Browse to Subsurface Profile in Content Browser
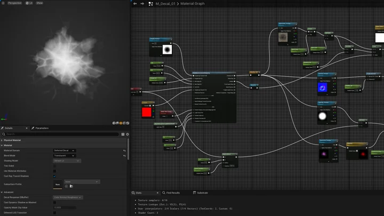Screen dimensions: 384x216 pos(71,186)
